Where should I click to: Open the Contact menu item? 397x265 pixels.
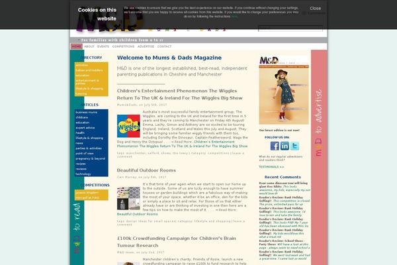click(164, 46)
